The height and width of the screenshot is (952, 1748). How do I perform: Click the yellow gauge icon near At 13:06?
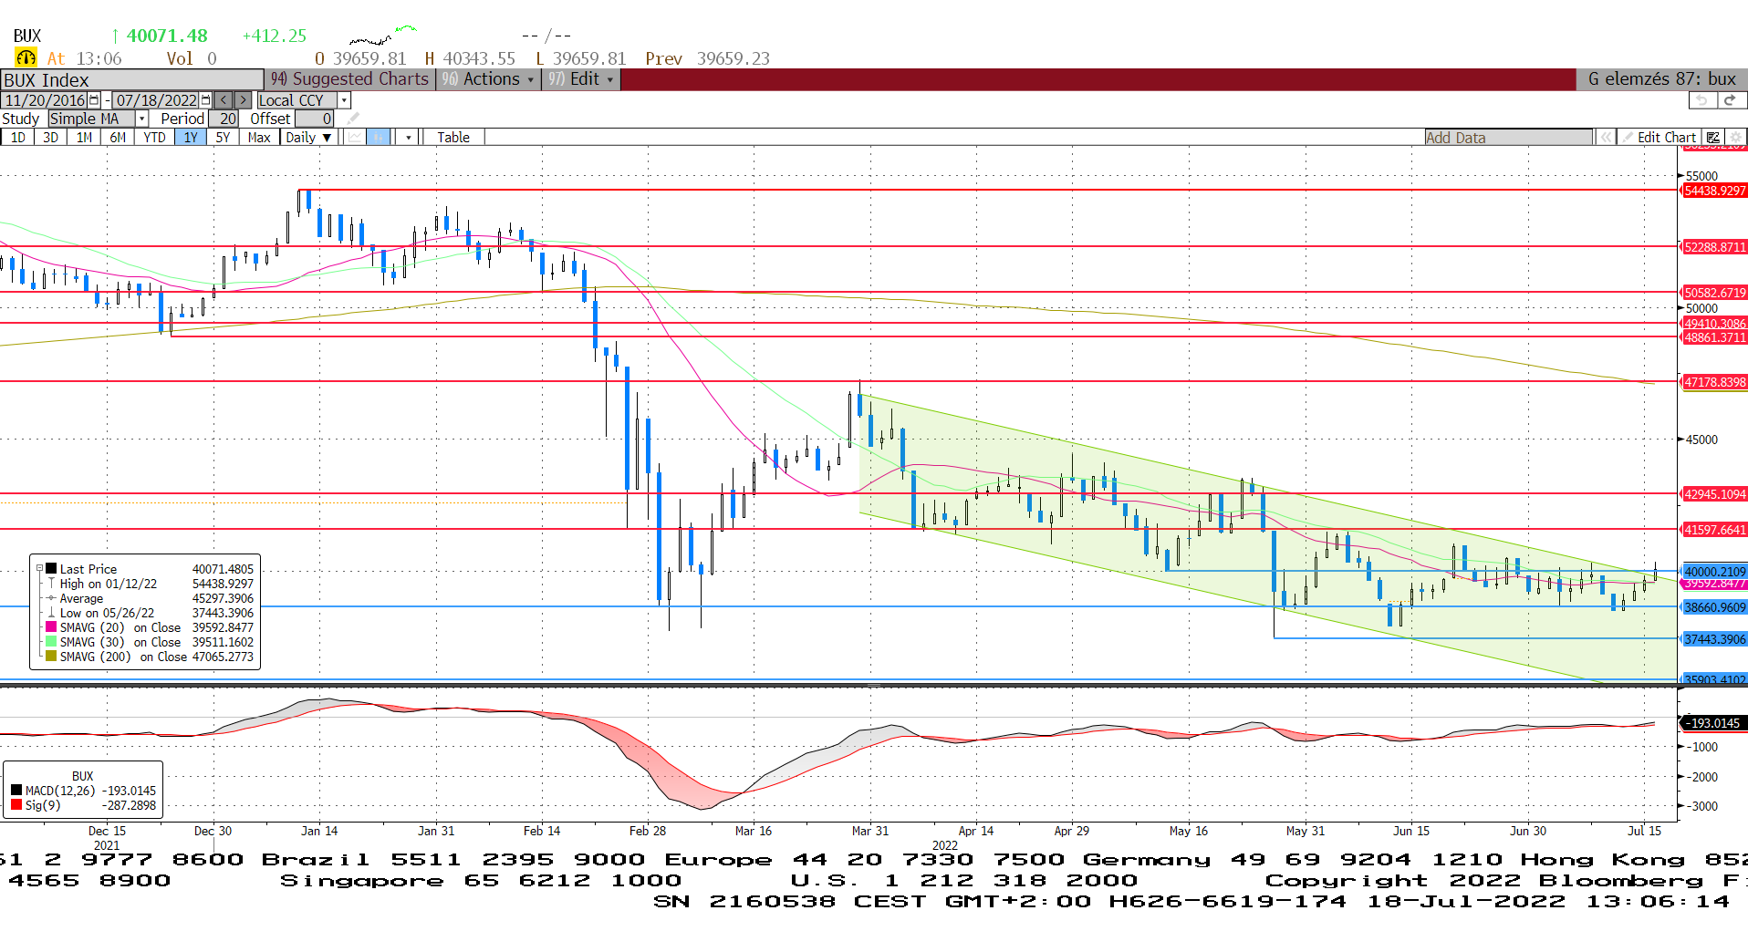pyautogui.click(x=26, y=58)
